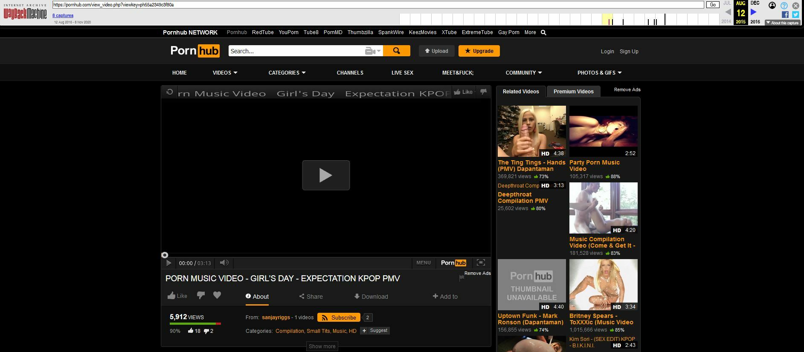Screen dimensions: 804x352
Task: Click the Wayback Go button
Action: click(x=713, y=5)
